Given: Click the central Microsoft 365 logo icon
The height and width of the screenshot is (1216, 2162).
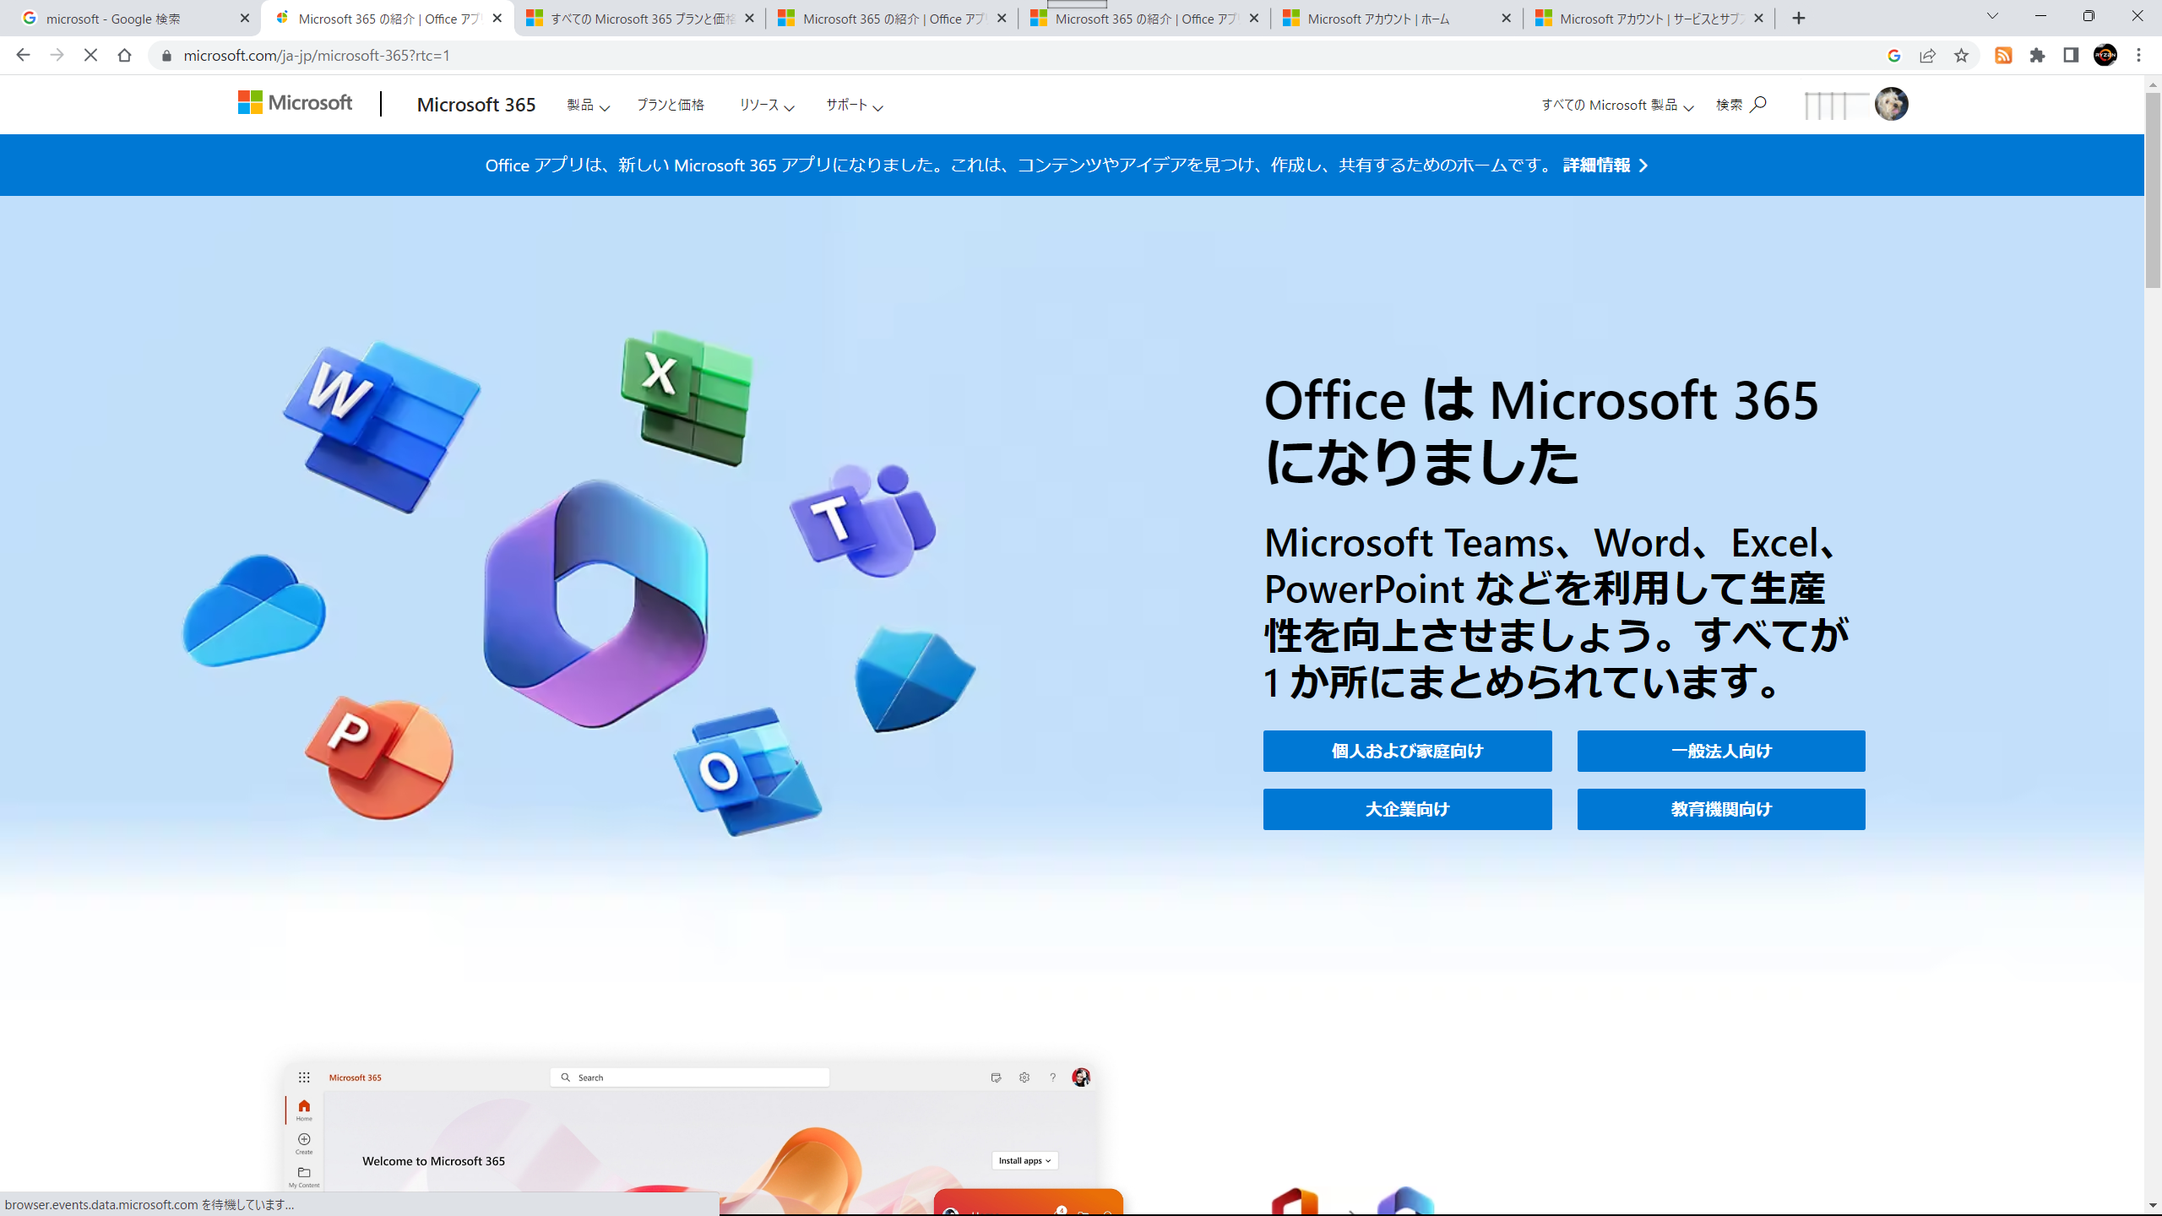Looking at the screenshot, I should 595,603.
